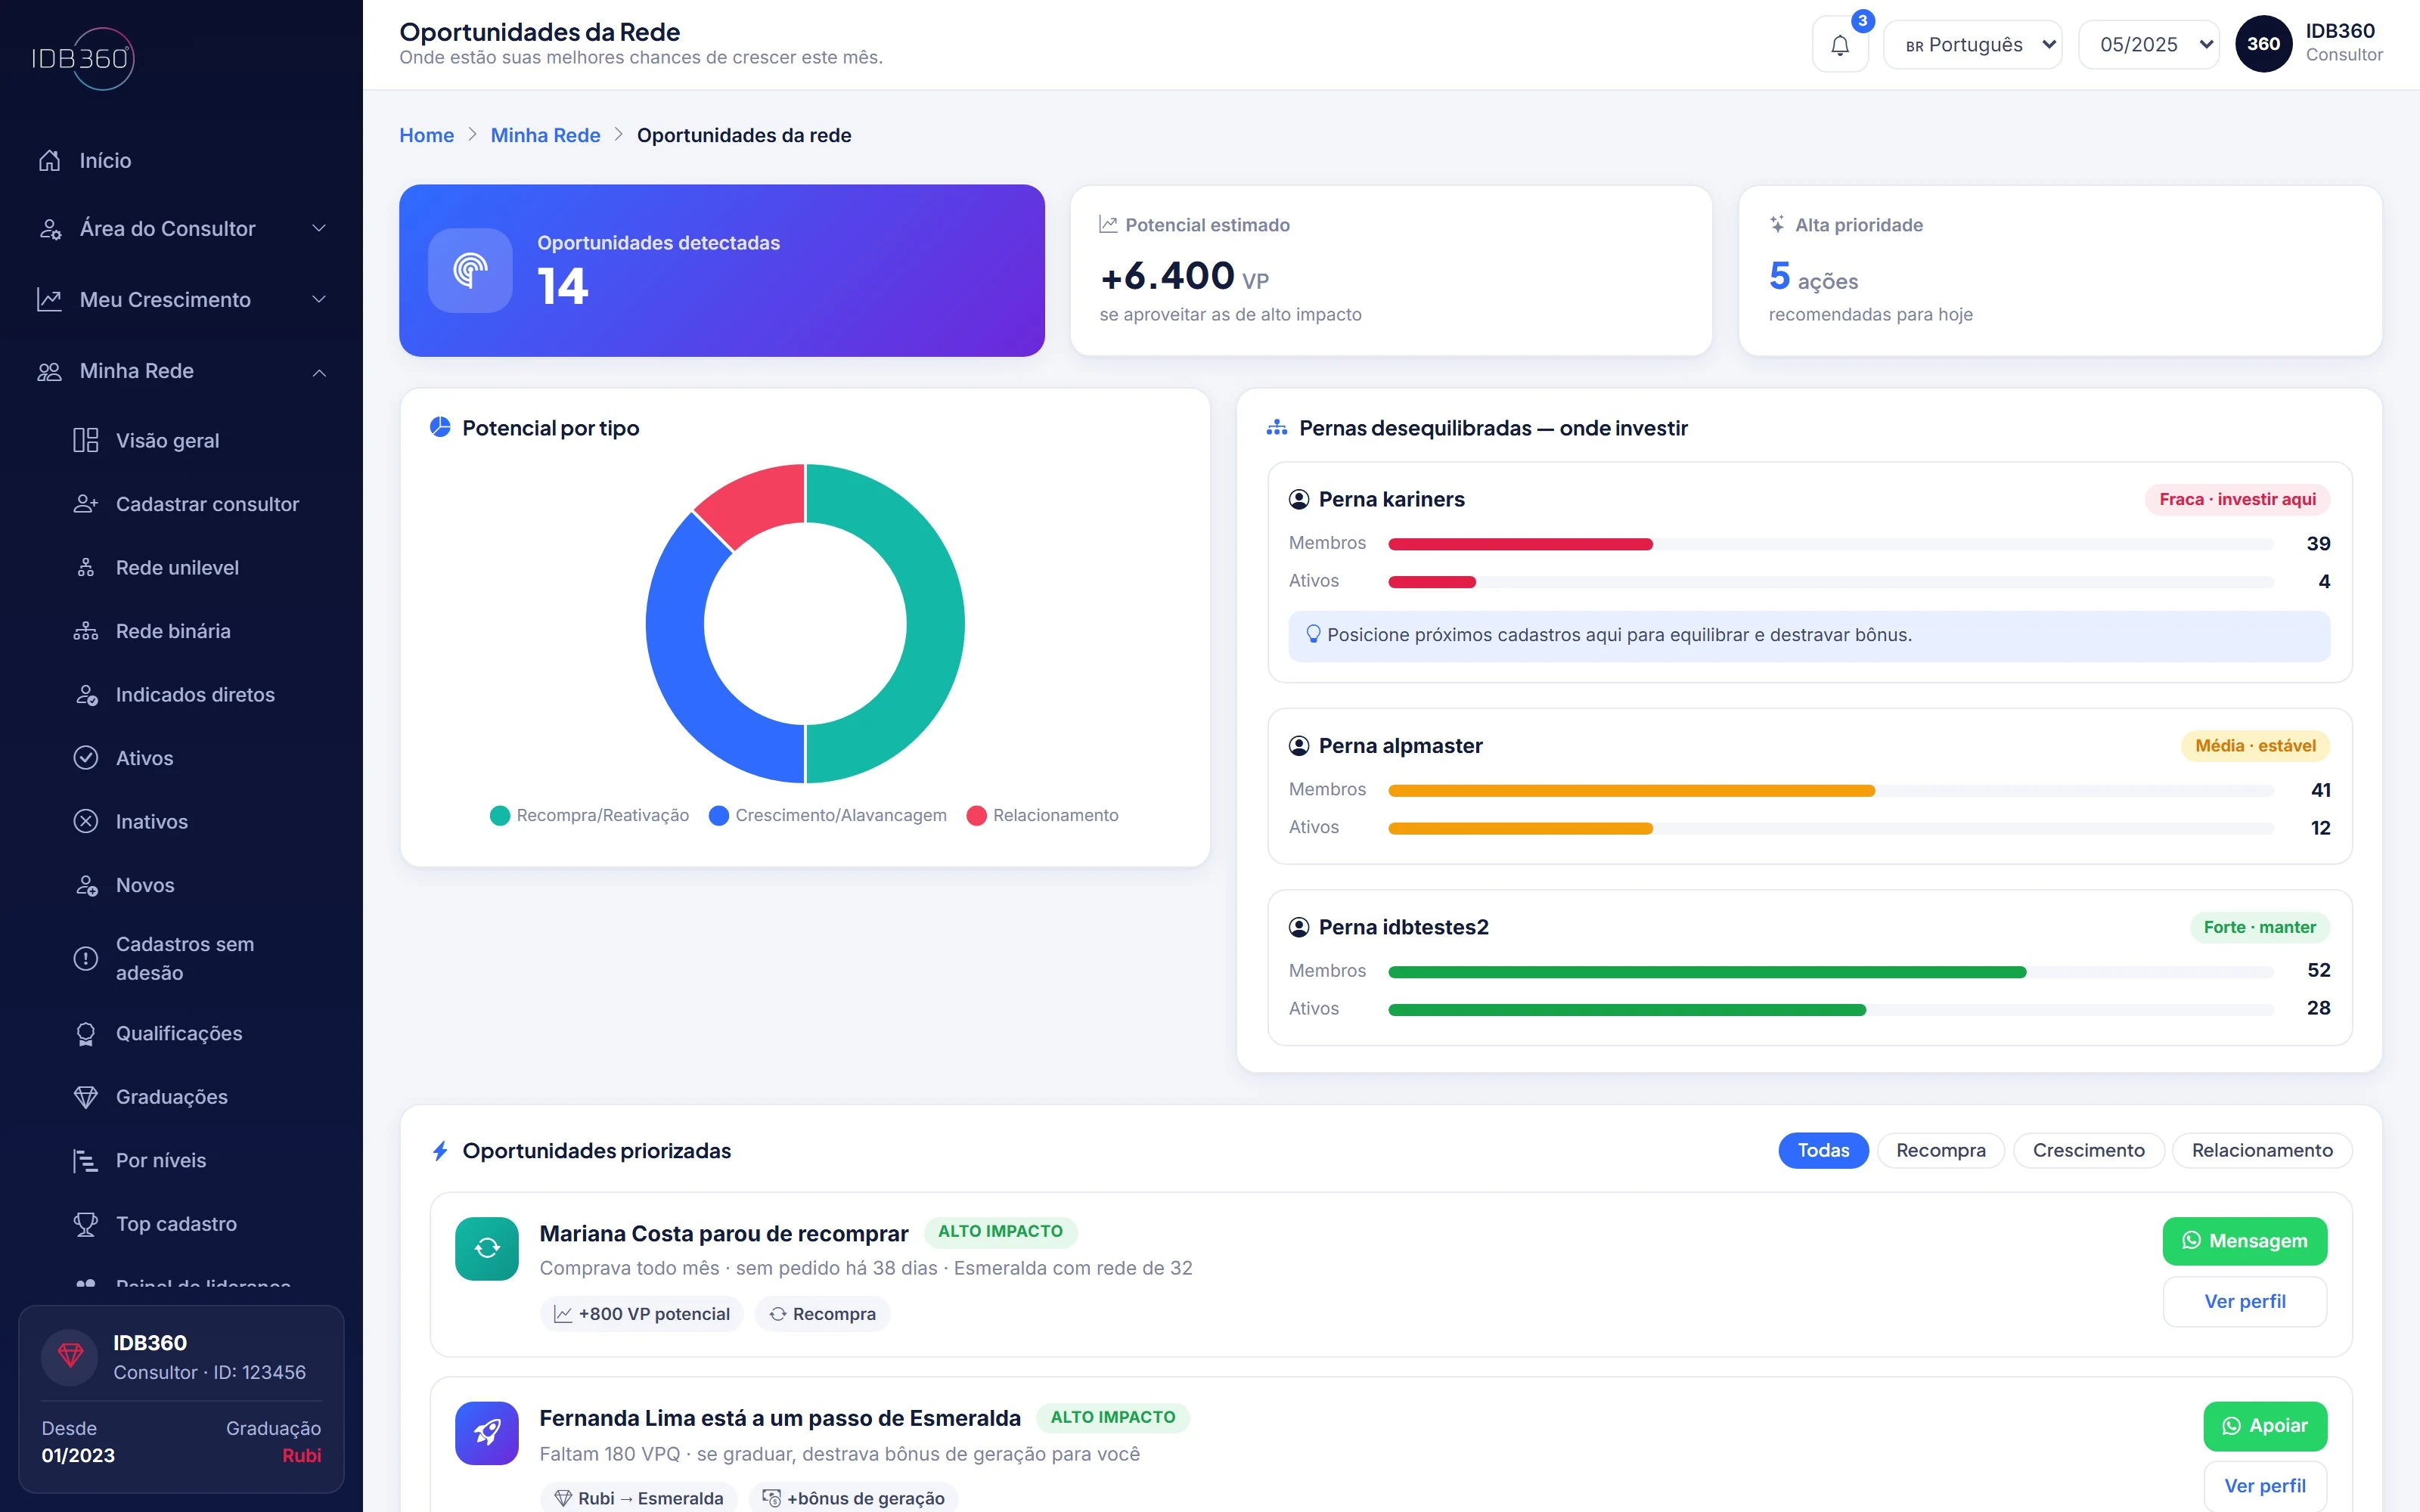Image resolution: width=2420 pixels, height=1512 pixels.
Task: Open Rede binária in the sidebar
Action: 173,631
